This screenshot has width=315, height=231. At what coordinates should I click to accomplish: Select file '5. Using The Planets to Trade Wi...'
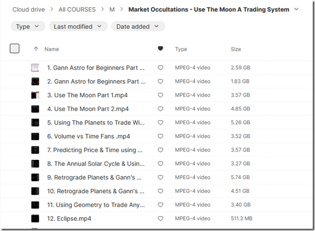coord(96,123)
